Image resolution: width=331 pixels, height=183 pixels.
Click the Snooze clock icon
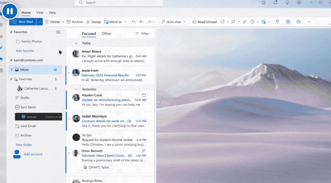pos(252,22)
